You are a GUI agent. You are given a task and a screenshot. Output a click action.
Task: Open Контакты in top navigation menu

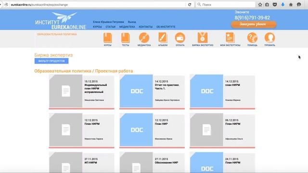145,27
